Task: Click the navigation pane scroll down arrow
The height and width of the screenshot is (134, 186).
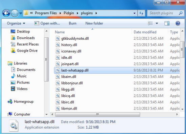Action: point(46,114)
